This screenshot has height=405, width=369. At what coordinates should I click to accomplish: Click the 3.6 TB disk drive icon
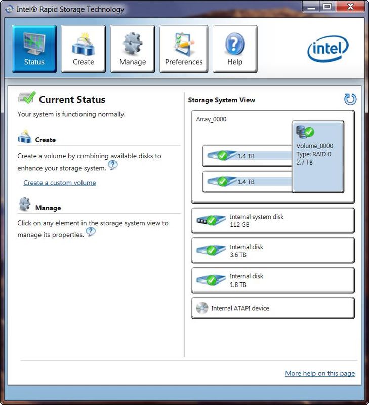click(x=211, y=250)
